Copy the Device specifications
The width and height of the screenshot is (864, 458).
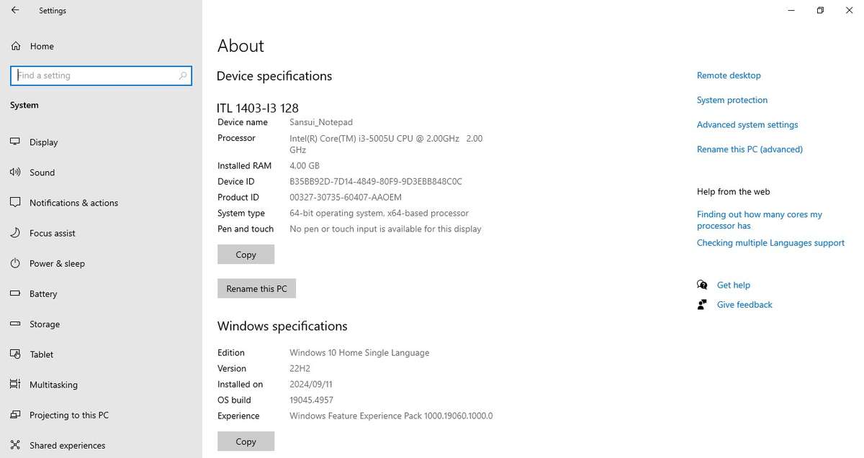246,254
